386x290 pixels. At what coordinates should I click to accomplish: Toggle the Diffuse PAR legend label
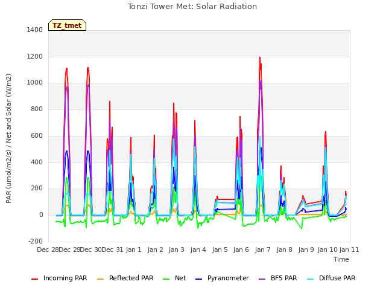[337, 278]
